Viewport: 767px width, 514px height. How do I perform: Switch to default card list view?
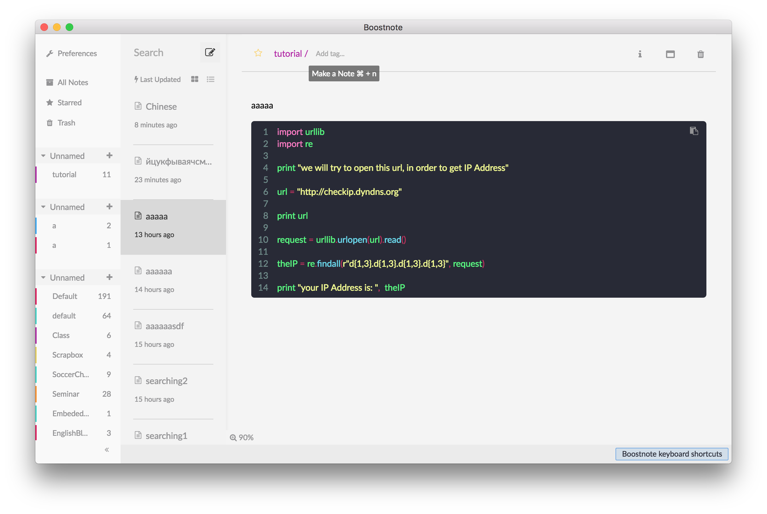194,79
